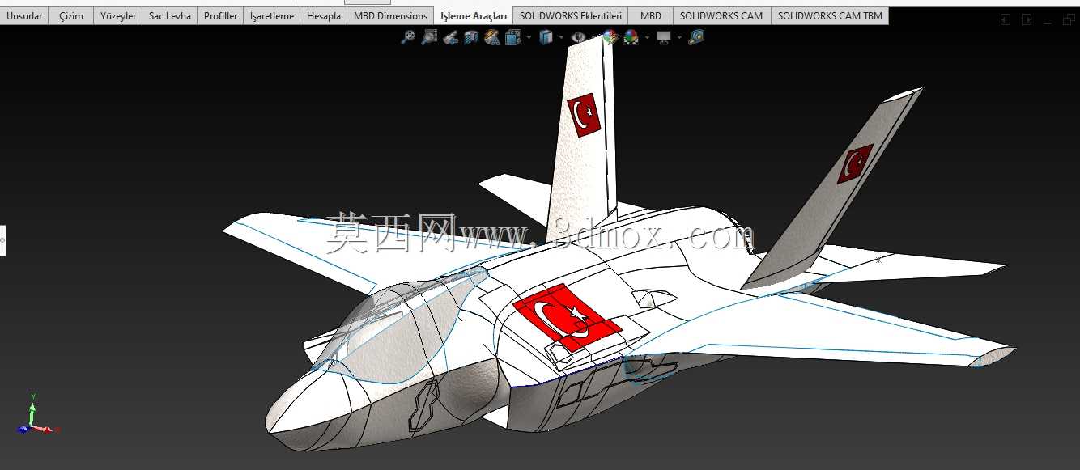The width and height of the screenshot is (1080, 470).
Task: Click the Zoom to Fit icon
Action: [409, 37]
